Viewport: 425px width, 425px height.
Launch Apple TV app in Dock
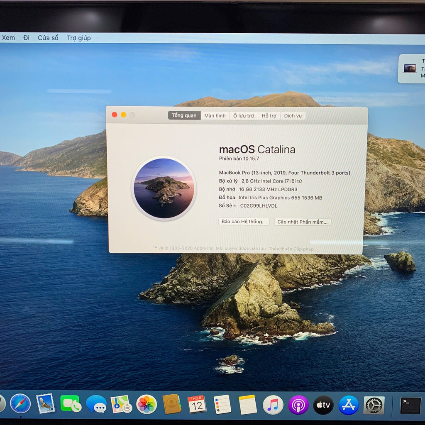(323, 405)
